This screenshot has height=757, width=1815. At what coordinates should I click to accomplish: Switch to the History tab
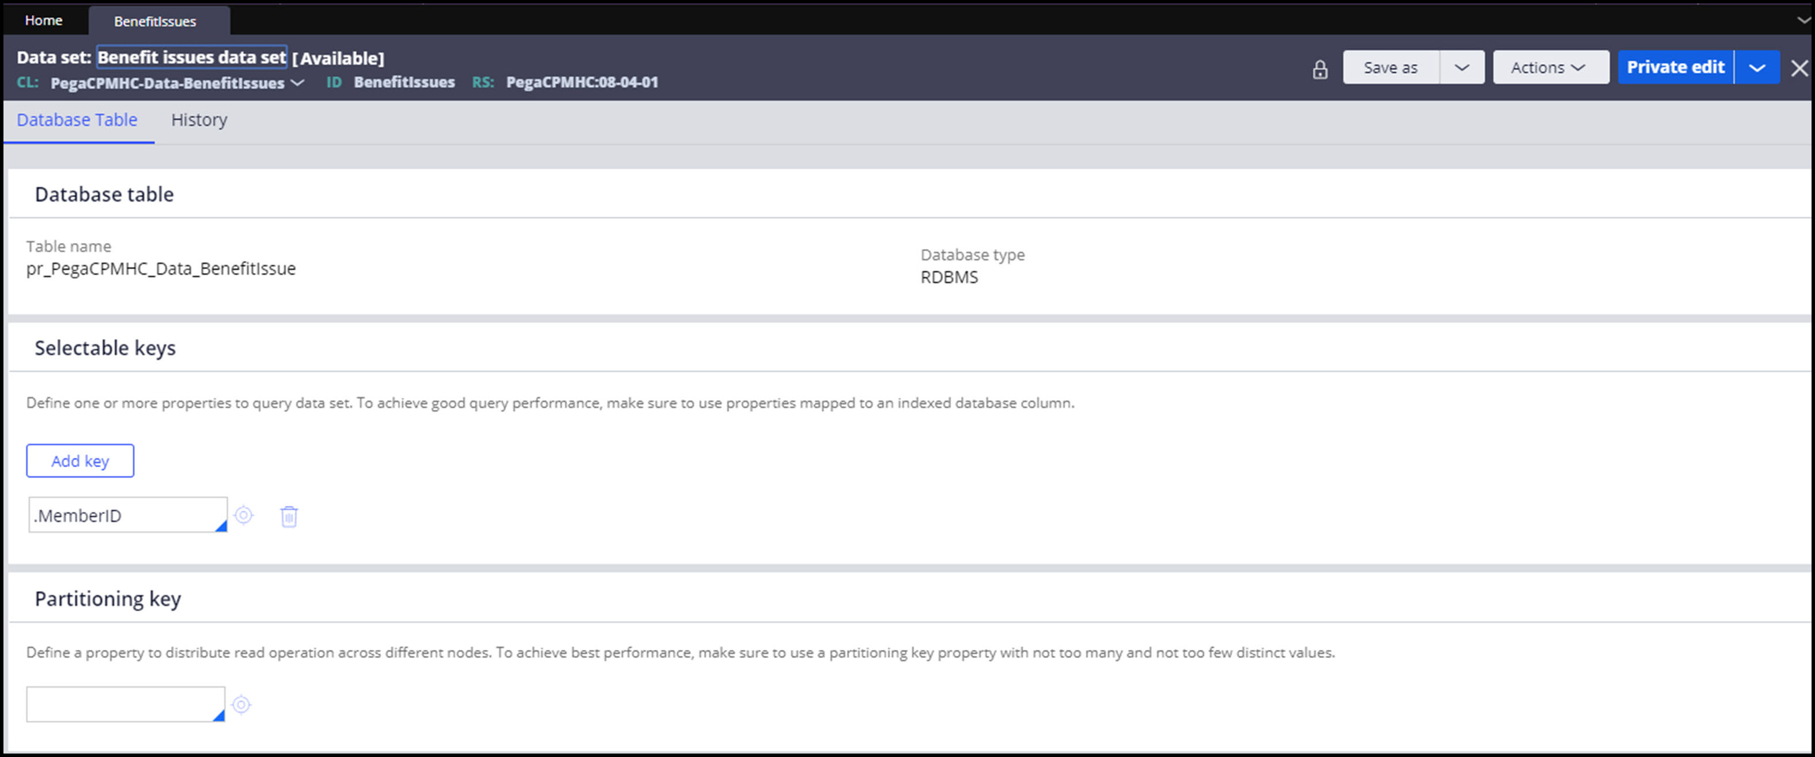point(199,120)
